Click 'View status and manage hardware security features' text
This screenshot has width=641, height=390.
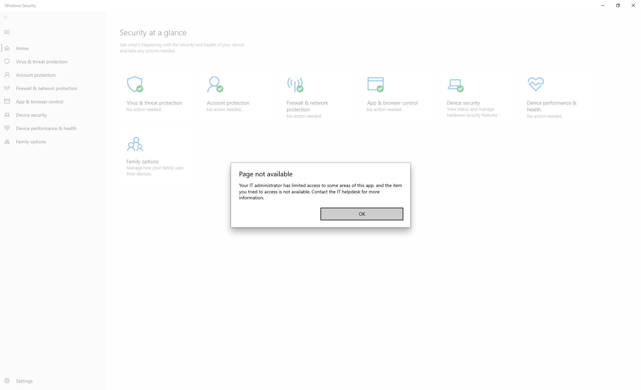pos(472,112)
